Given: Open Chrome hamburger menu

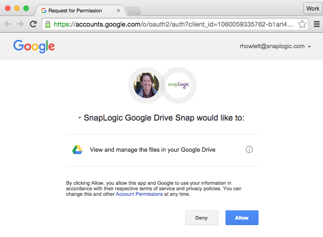Looking at the screenshot, I should [317, 24].
